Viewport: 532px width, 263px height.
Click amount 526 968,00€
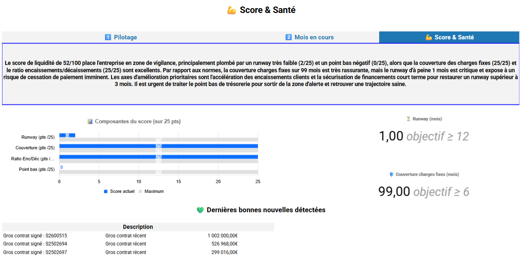(224, 244)
